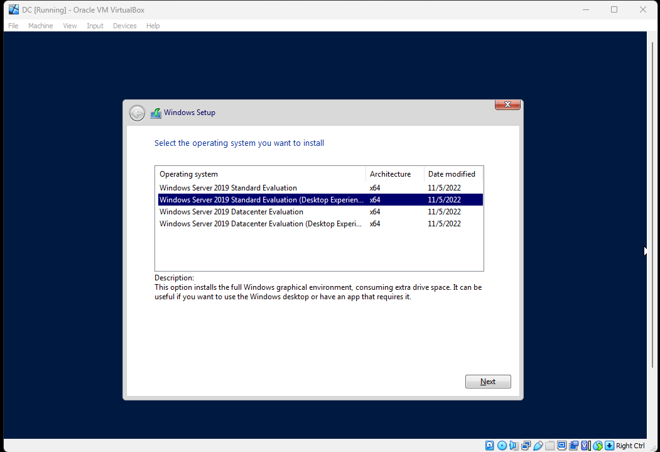Click the Next button
Screen dimensions: 660x452
[x=488, y=381]
